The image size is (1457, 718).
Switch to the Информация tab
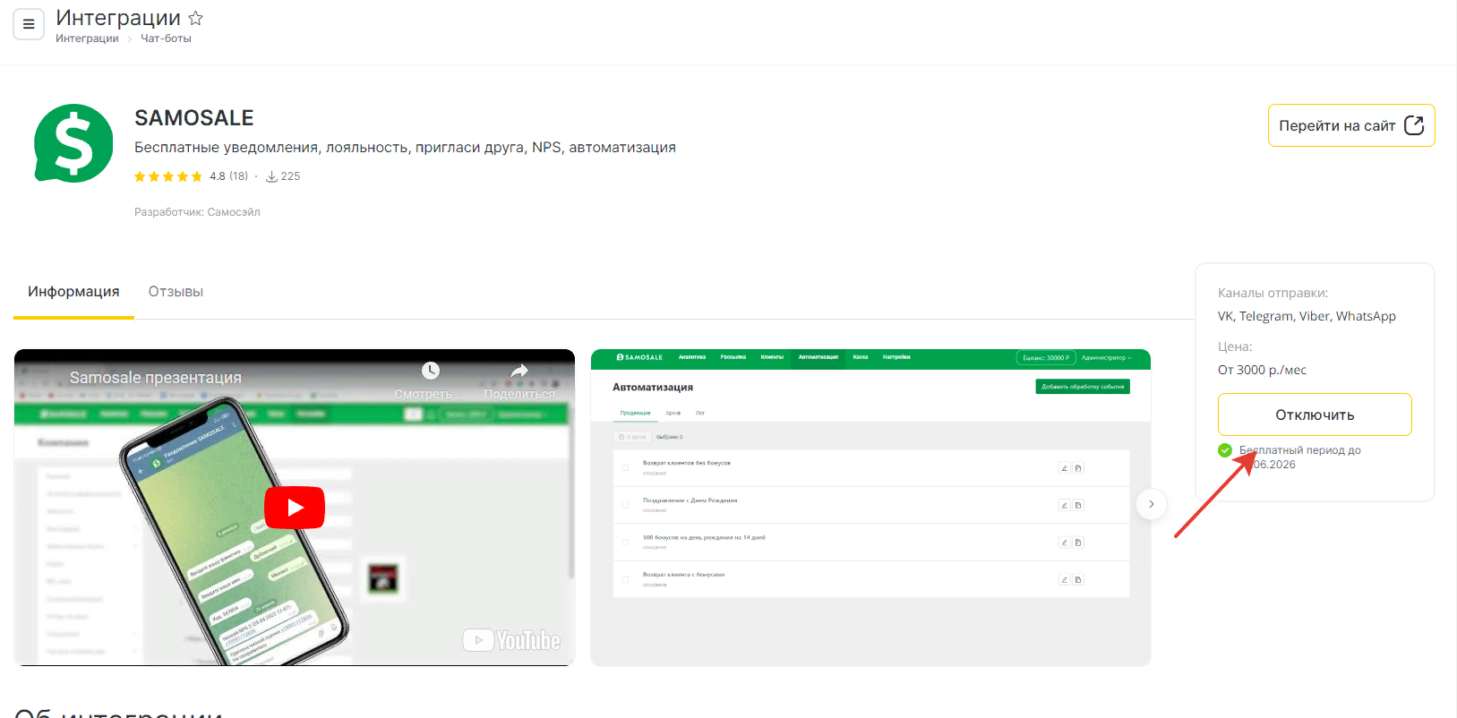click(73, 292)
